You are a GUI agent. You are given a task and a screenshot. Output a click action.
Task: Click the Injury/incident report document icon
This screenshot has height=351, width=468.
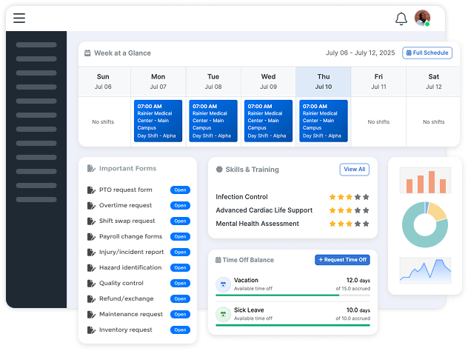click(x=91, y=252)
